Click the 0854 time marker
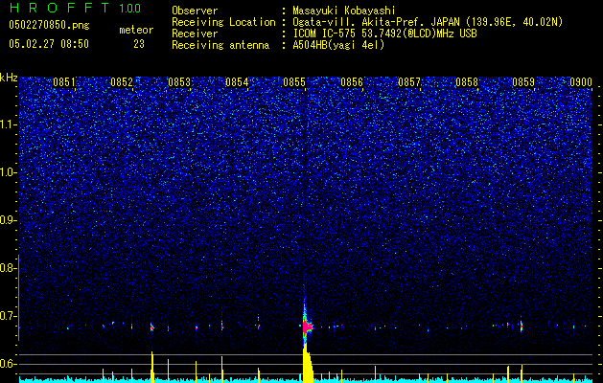 [237, 82]
